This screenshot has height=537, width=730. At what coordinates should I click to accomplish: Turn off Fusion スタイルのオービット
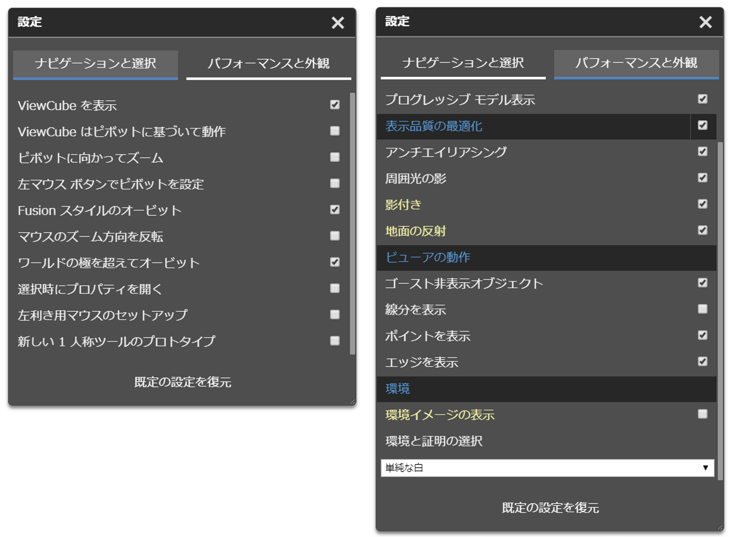335,209
